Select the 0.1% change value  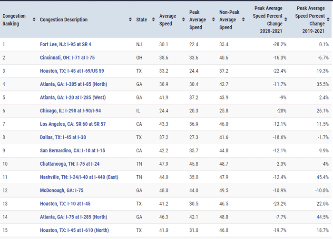tap(324, 44)
